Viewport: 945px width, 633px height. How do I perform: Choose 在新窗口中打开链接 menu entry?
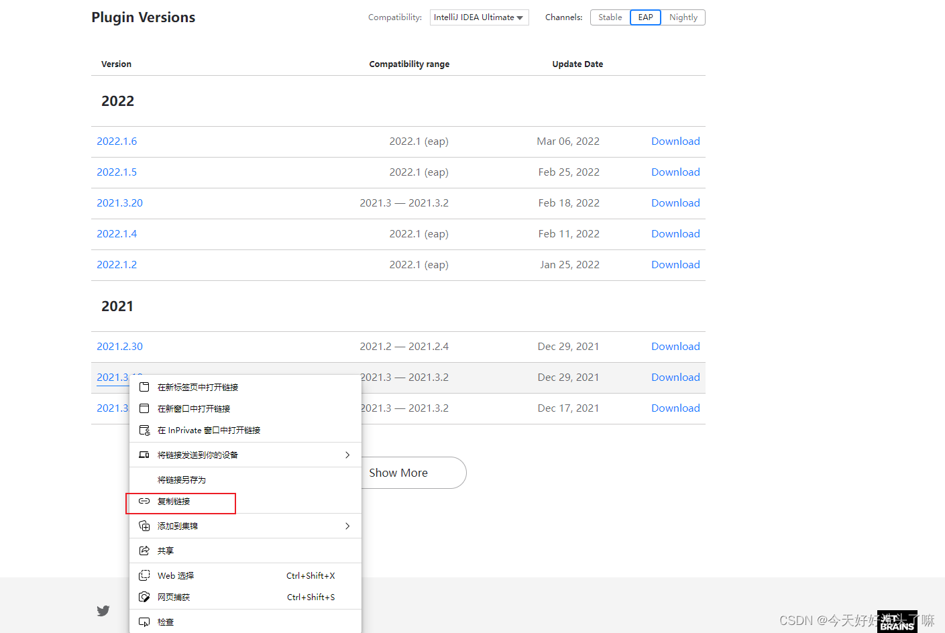tap(245, 408)
